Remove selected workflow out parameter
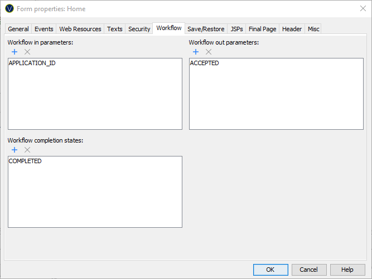The height and width of the screenshot is (279, 372). [x=209, y=52]
